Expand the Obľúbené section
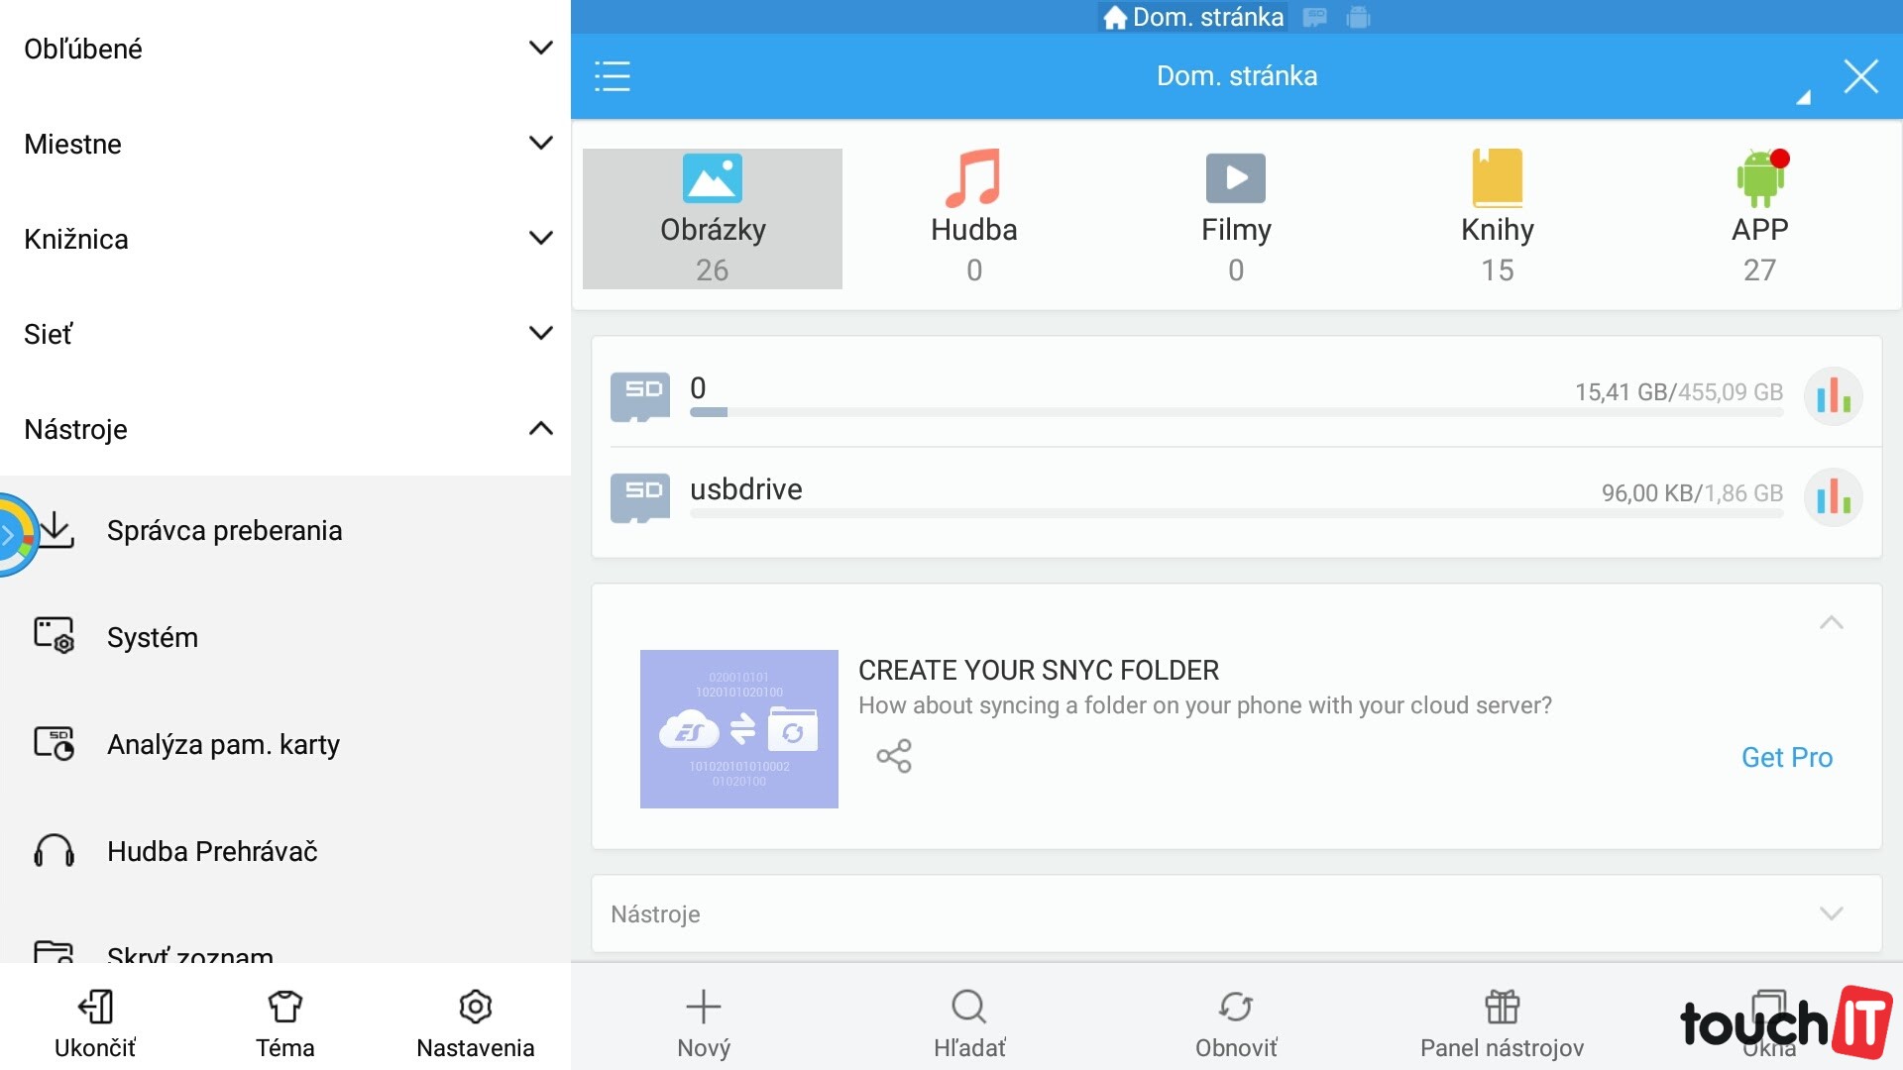This screenshot has width=1903, height=1070. pyautogui.click(x=540, y=48)
